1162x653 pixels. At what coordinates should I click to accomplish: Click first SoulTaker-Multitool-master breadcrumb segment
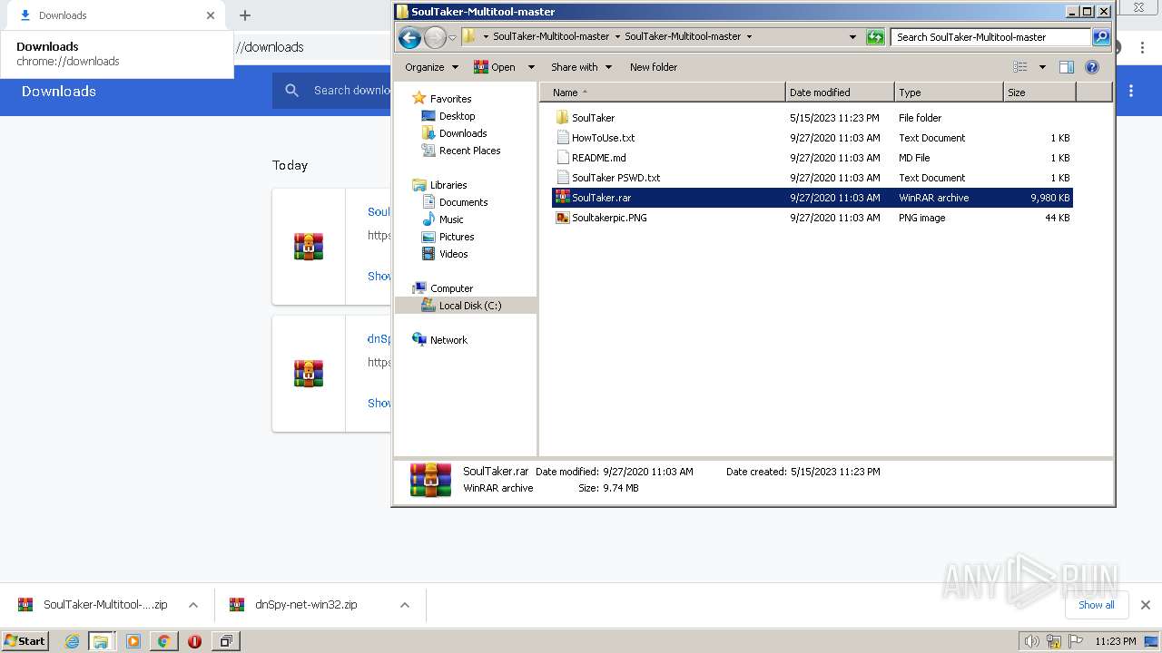551,37
